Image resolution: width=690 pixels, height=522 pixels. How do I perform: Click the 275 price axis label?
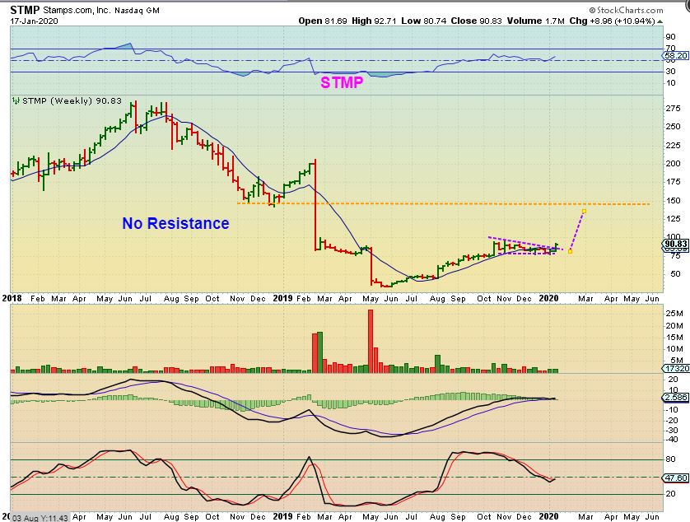pyautogui.click(x=673, y=109)
